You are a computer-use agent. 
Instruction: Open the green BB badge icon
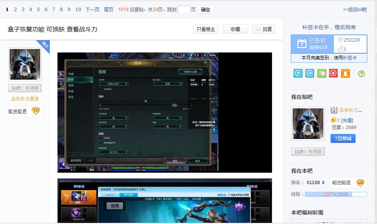tap(321, 73)
